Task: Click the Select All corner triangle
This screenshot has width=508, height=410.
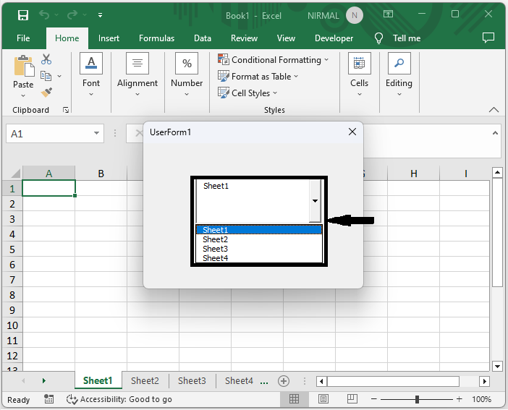Action: (15, 174)
